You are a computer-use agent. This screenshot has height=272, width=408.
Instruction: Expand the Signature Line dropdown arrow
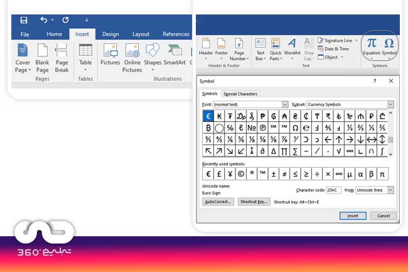point(357,40)
